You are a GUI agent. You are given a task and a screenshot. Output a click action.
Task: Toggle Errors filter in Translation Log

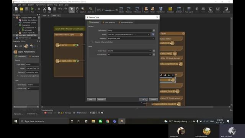coord(48,113)
